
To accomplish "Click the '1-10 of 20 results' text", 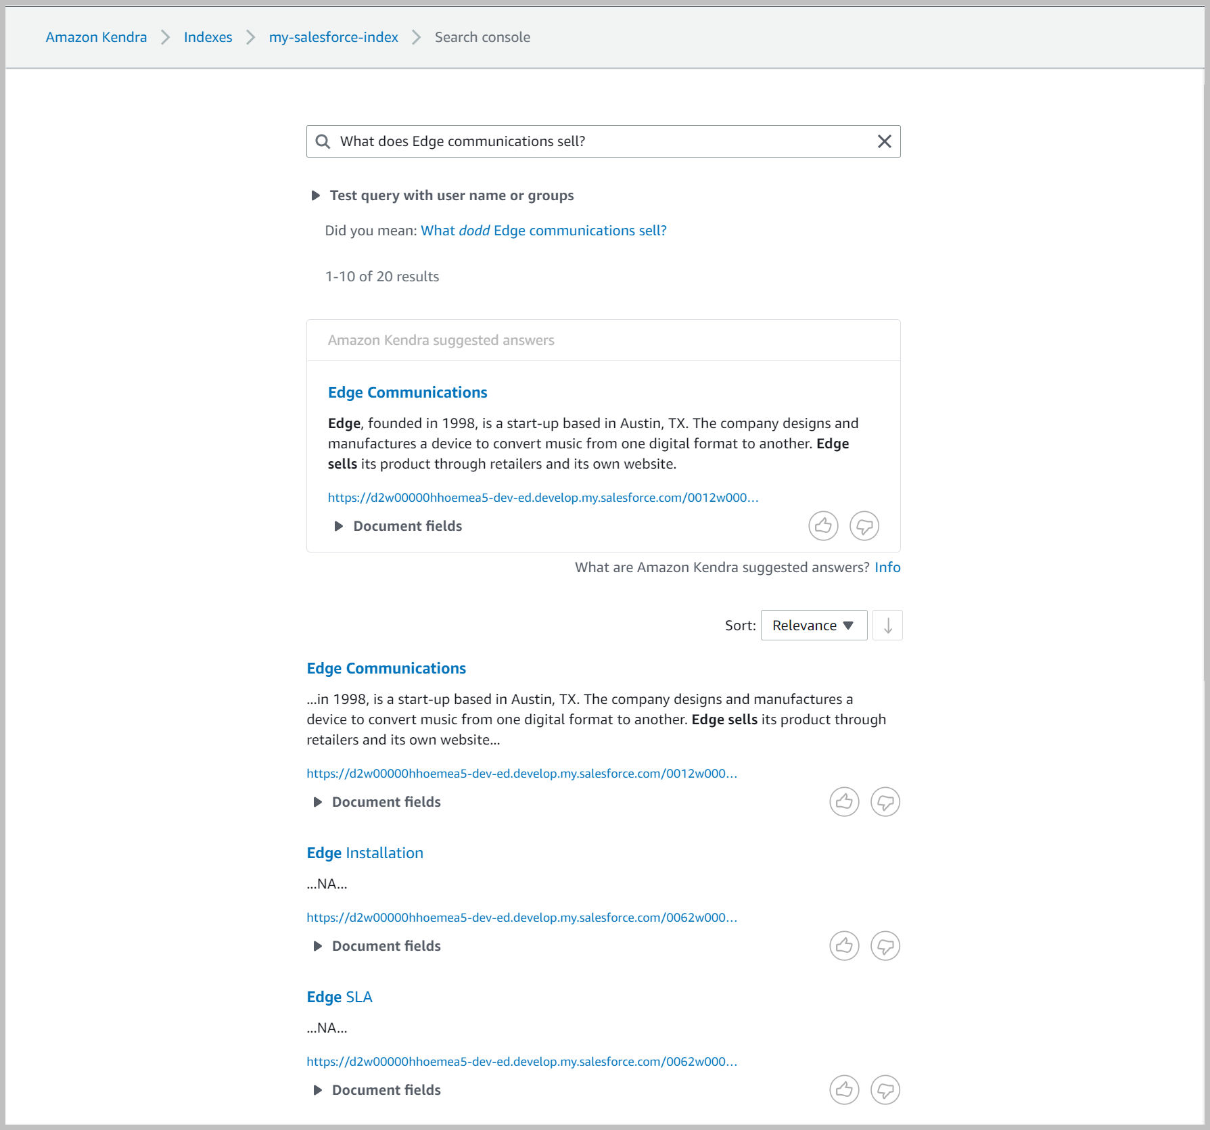I will (382, 277).
